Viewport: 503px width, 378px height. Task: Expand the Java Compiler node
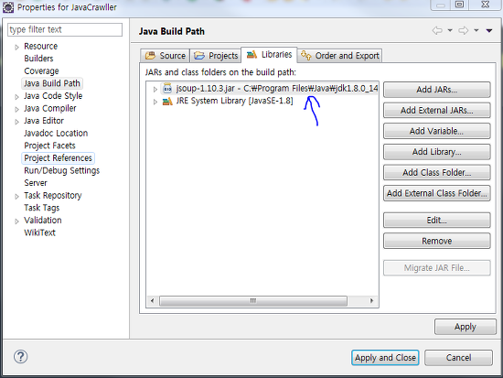[16, 109]
